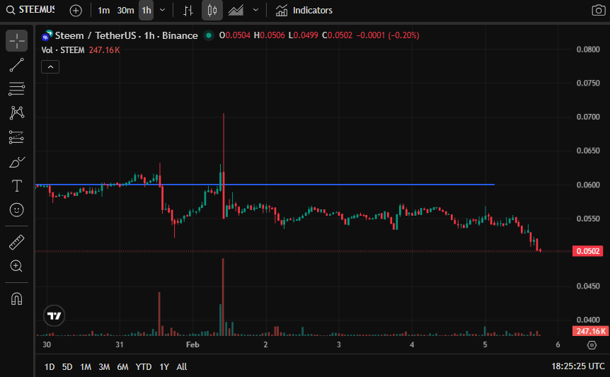The width and height of the screenshot is (610, 377).
Task: Open the Indicators menu
Action: click(304, 11)
